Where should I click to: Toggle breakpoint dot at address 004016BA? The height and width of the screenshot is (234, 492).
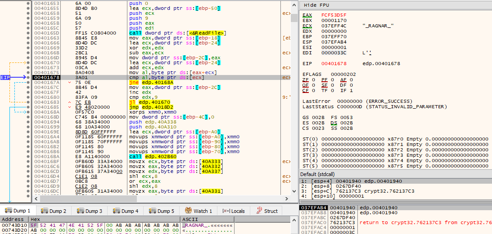[28, 156]
